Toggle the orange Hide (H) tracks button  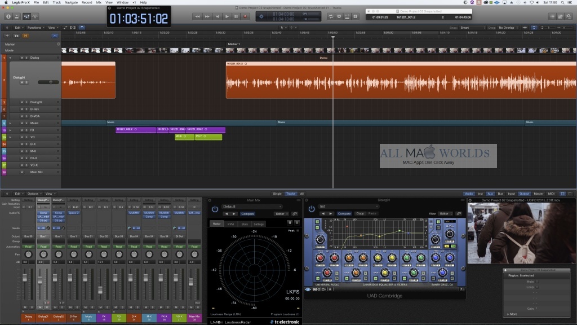coord(25,36)
